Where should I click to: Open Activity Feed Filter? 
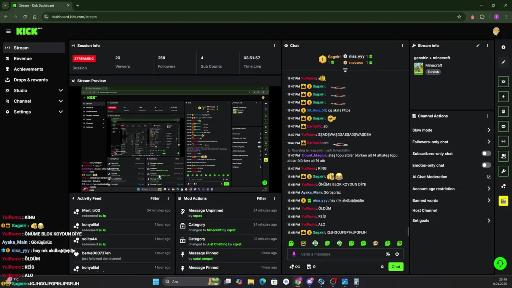tap(155, 198)
